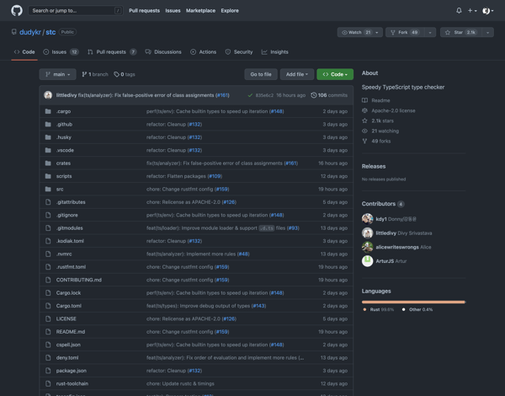Open the dudykr owner link
Image resolution: width=505 pixels, height=396 pixels.
tap(30, 32)
